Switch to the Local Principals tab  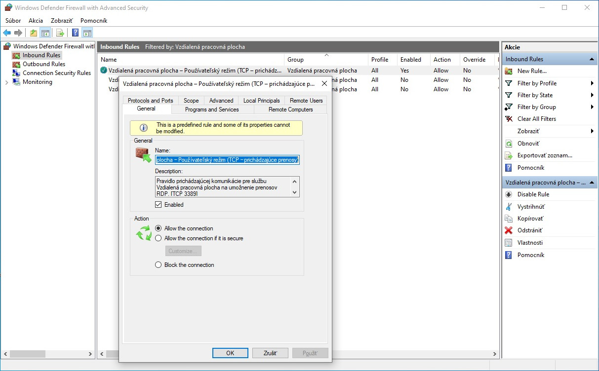[262, 100]
